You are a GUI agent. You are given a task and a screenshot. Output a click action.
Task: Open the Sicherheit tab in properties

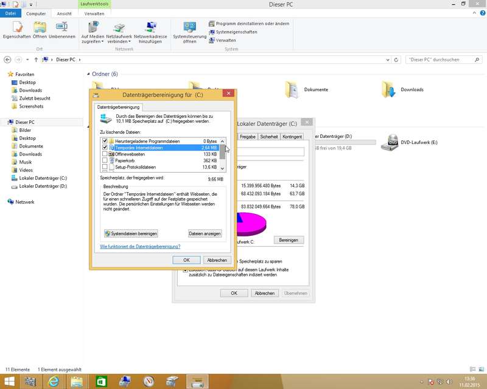coord(269,137)
